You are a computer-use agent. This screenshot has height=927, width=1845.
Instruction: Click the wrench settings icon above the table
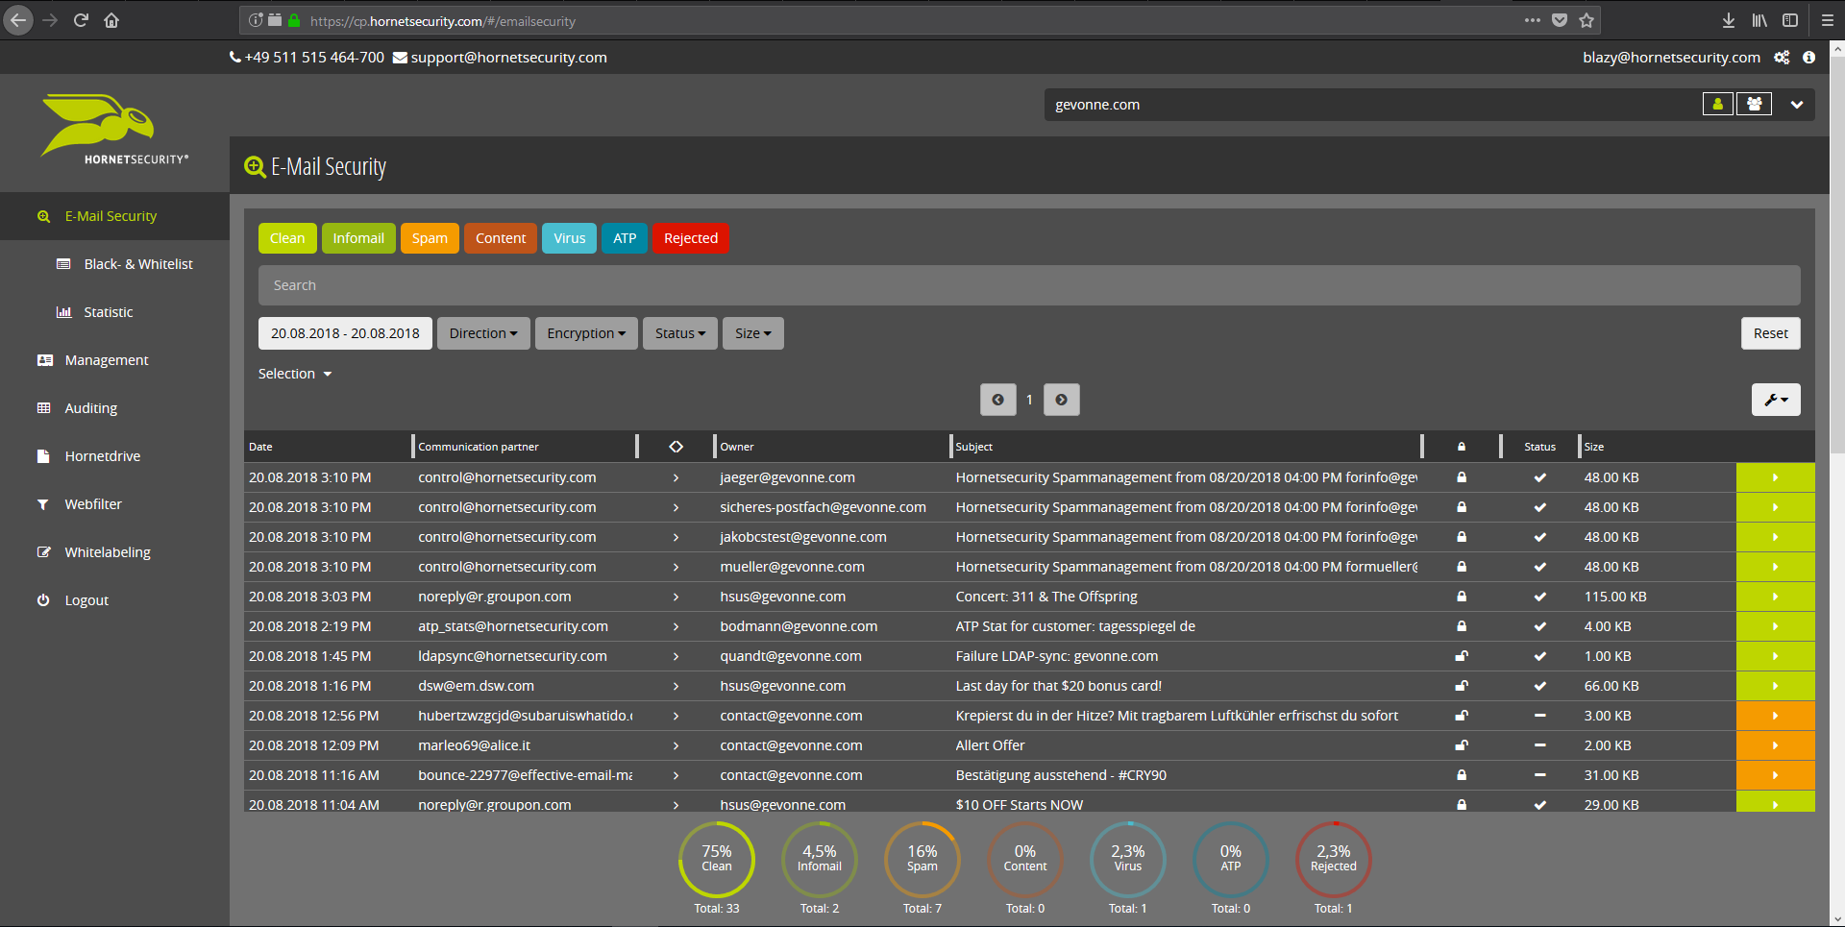1775,400
